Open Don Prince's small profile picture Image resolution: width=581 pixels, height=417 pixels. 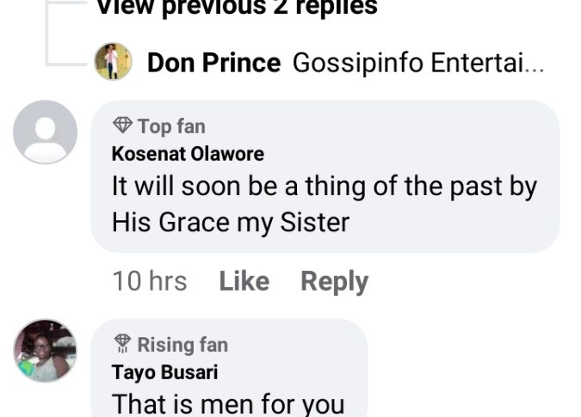point(113,62)
